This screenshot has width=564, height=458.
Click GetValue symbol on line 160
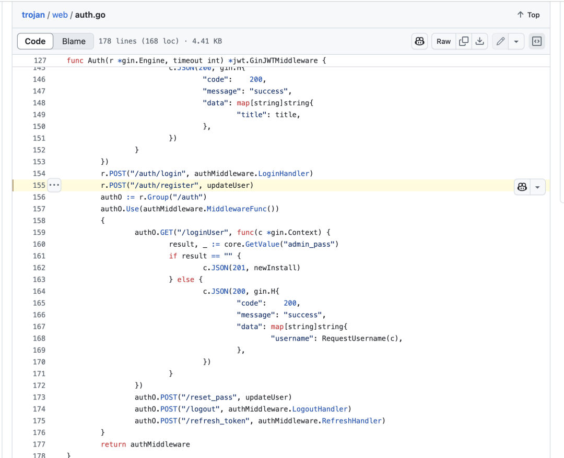pyautogui.click(x=262, y=244)
